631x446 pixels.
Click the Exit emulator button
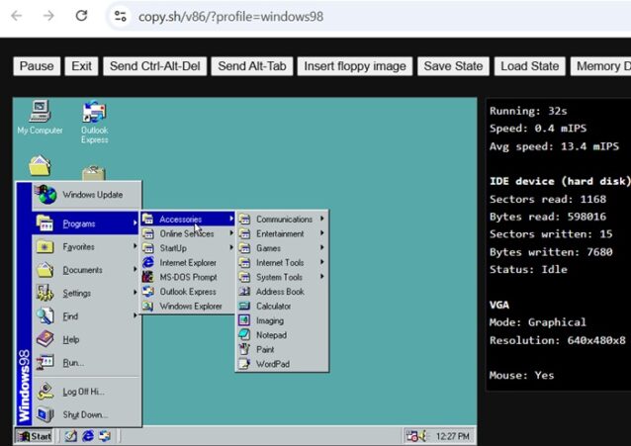pyautogui.click(x=81, y=66)
